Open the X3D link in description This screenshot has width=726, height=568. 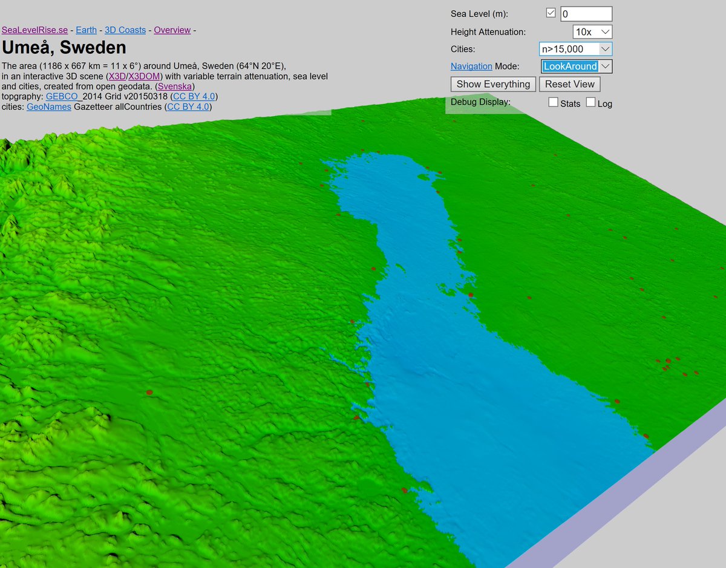[117, 77]
